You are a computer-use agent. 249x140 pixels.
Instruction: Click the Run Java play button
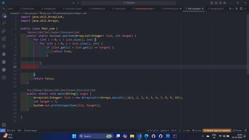point(230,8)
